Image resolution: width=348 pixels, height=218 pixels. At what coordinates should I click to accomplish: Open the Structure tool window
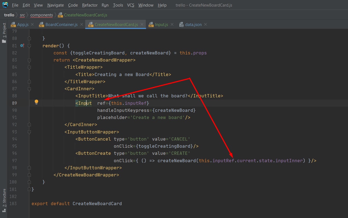pos(4,200)
